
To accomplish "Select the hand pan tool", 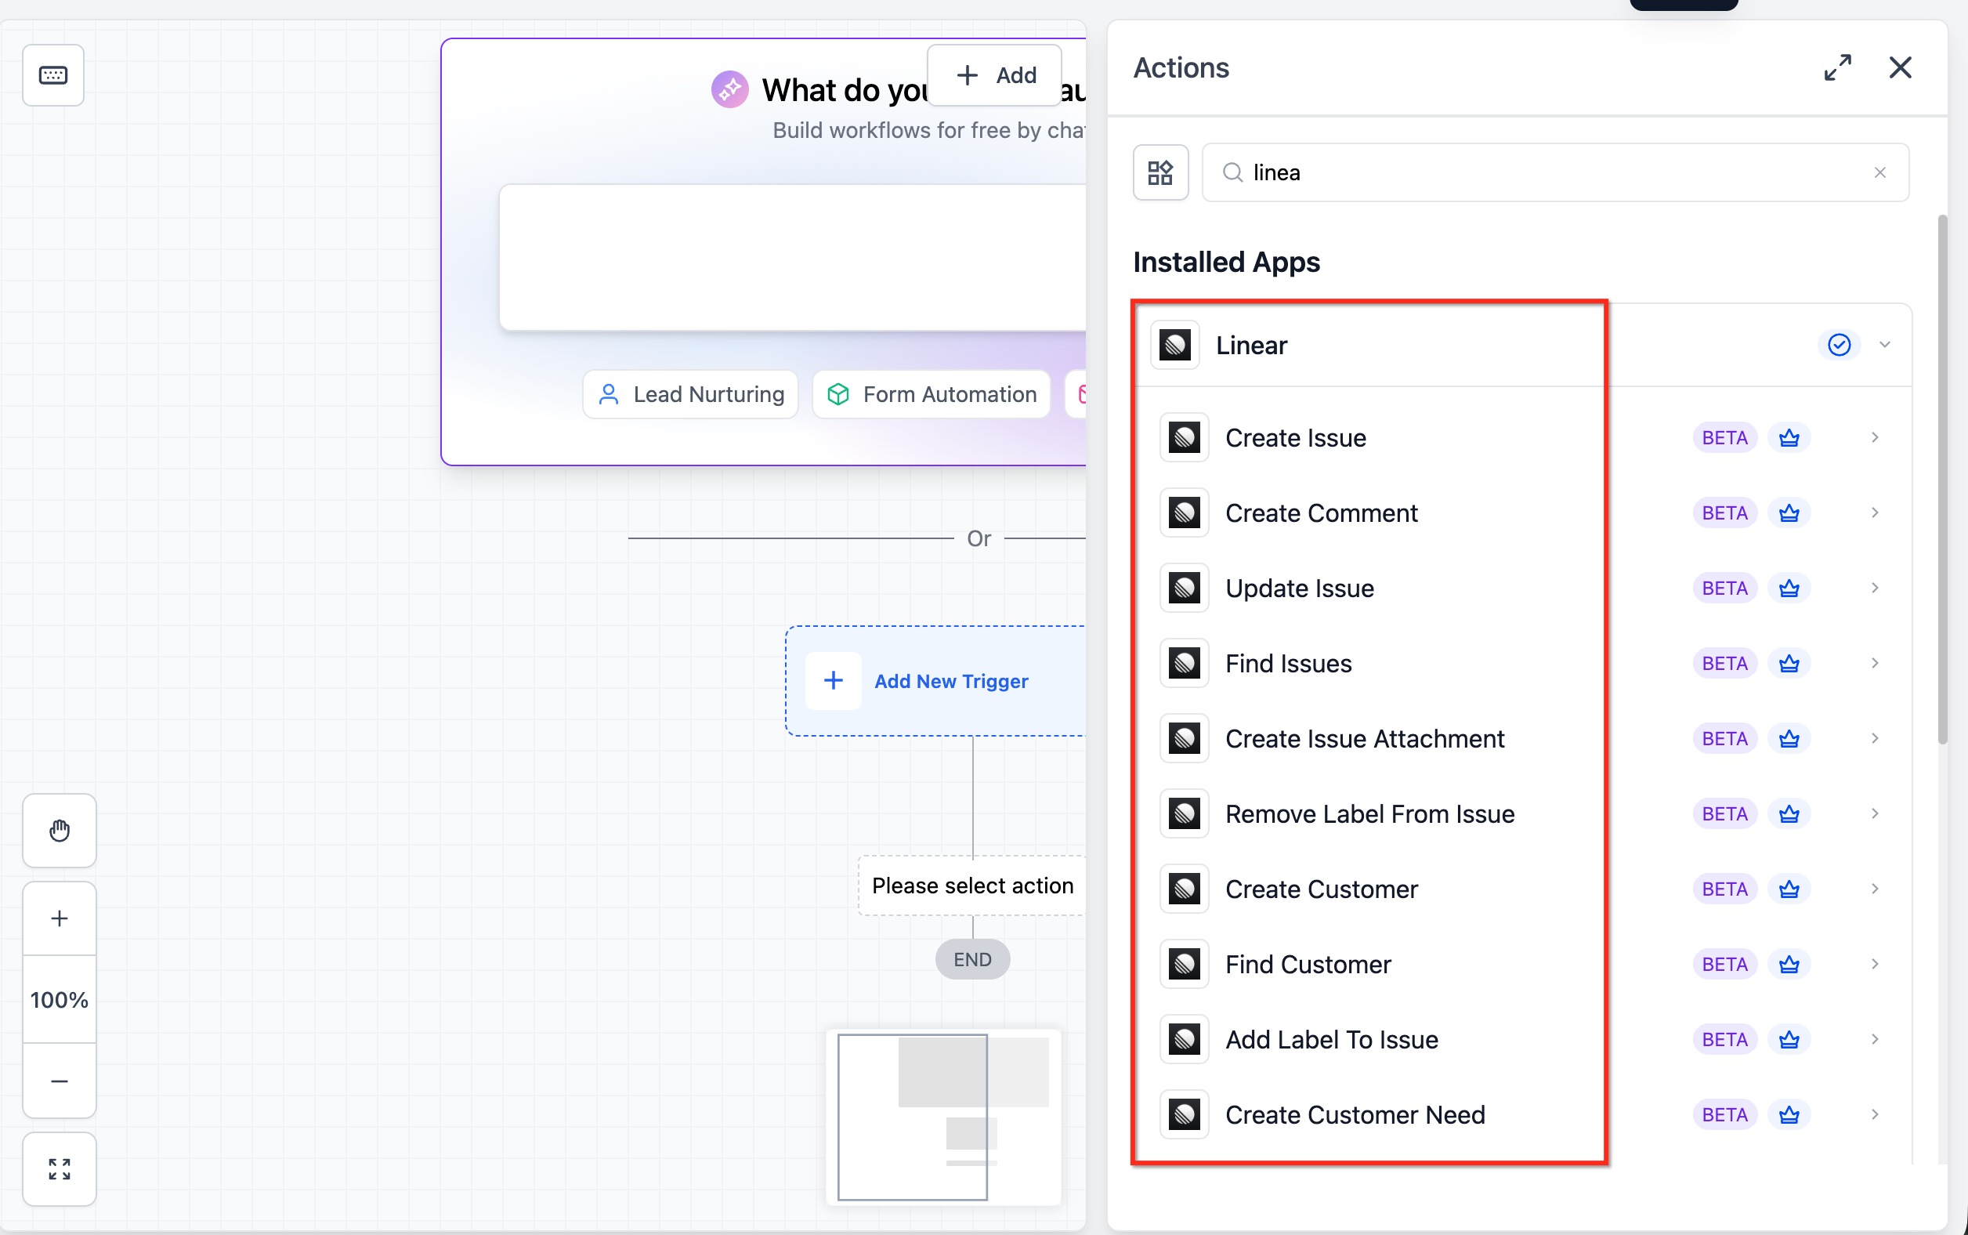I will 60,831.
